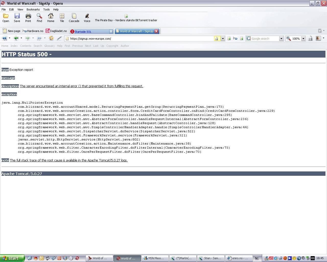Click the Wand pencil icon
This screenshot has height=262, width=327.
[59, 38]
